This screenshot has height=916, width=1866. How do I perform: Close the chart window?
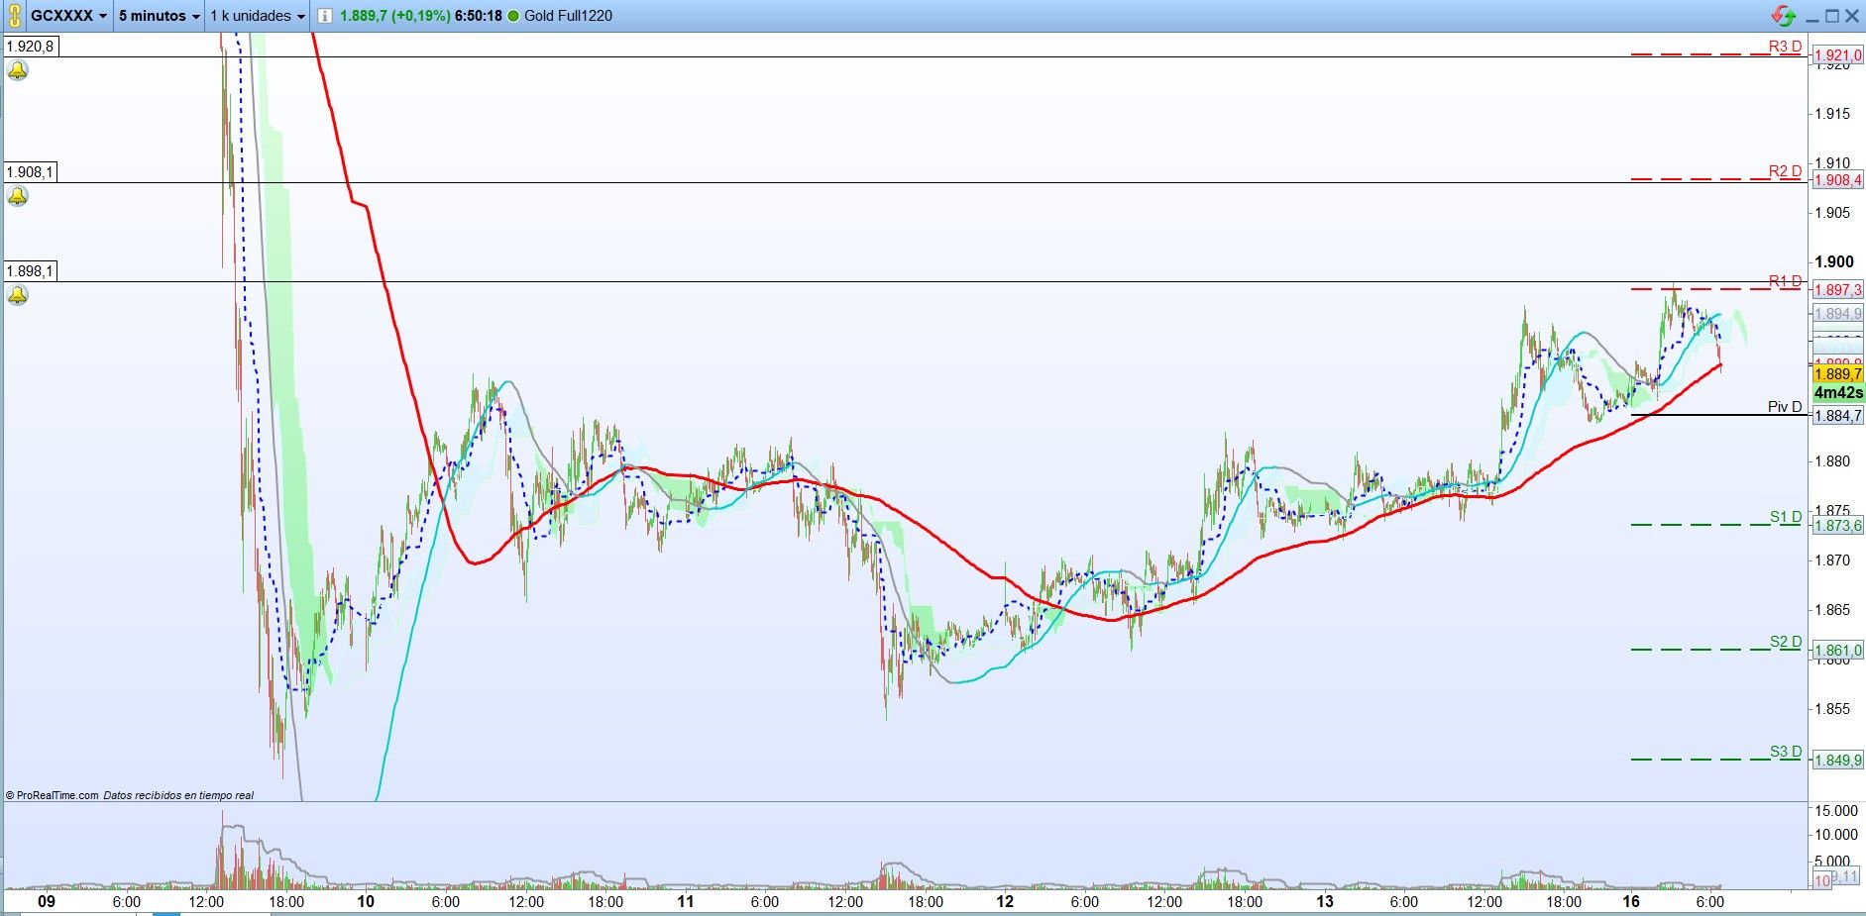pyautogui.click(x=1851, y=16)
